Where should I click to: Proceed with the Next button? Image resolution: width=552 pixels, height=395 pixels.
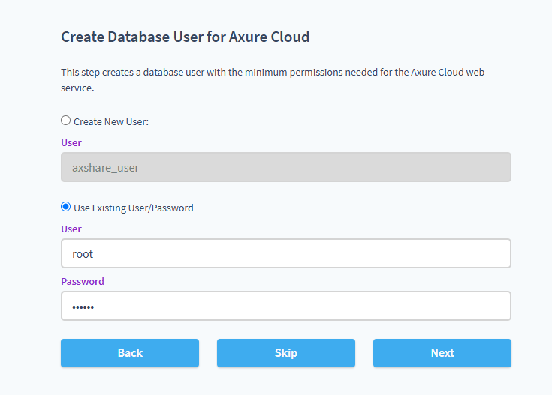pyautogui.click(x=442, y=353)
